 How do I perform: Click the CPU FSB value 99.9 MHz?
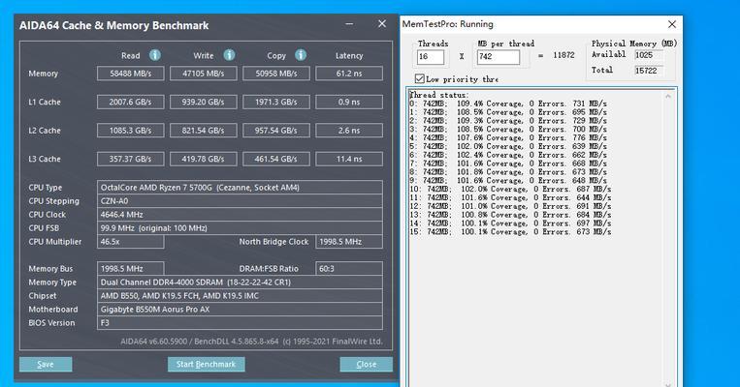pos(240,228)
